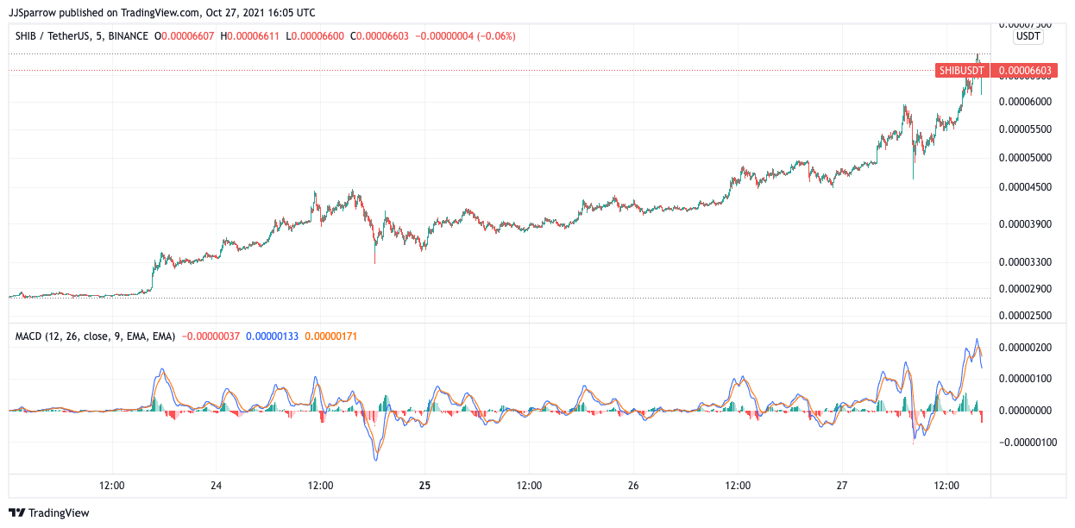Click the 0.00004500 price axis label

pos(1024,187)
